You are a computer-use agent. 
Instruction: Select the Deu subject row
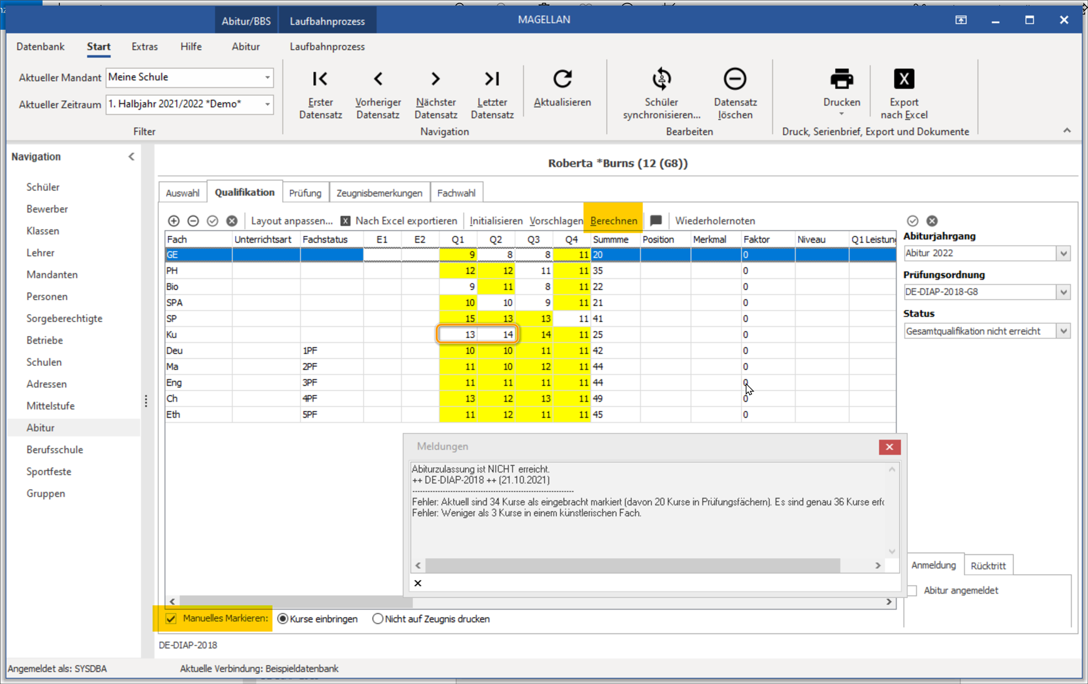(x=530, y=351)
